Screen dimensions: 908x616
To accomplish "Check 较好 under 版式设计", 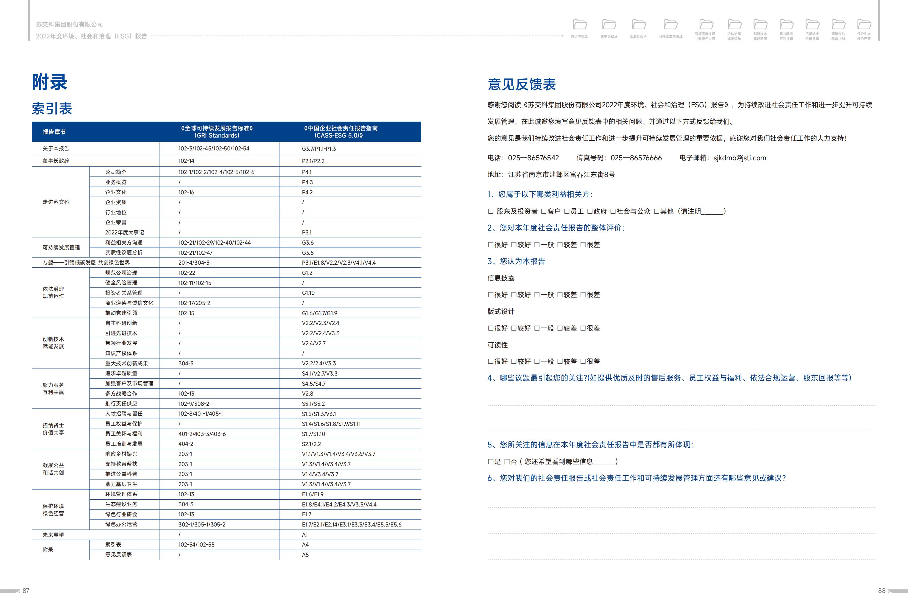I will tap(514, 328).
